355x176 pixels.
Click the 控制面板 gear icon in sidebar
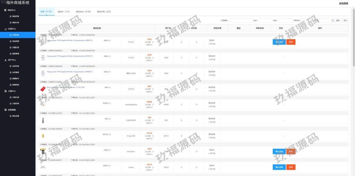pos(5,110)
